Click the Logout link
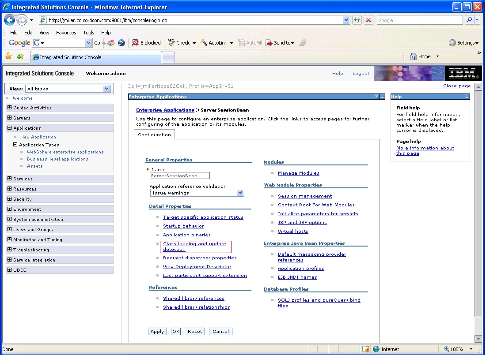 tap(361, 73)
